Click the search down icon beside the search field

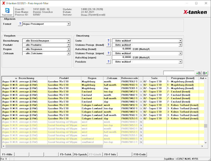coord(198,73)
